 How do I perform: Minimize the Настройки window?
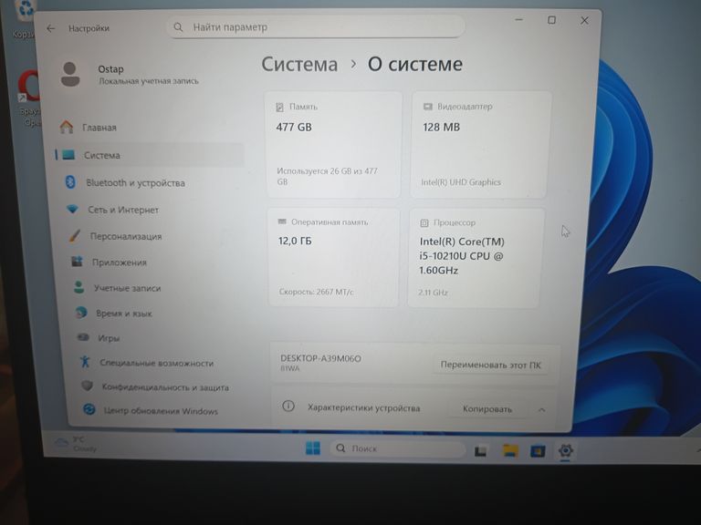pos(519,20)
